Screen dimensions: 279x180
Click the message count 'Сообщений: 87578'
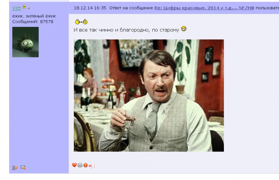(x=33, y=22)
